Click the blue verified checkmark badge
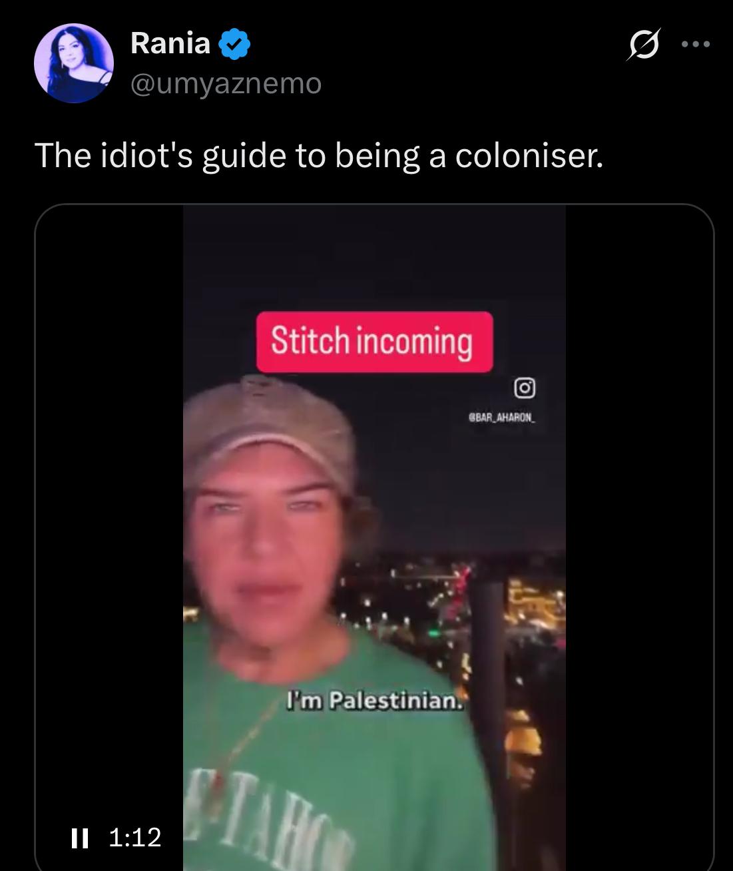The height and width of the screenshot is (871, 733). (x=234, y=44)
